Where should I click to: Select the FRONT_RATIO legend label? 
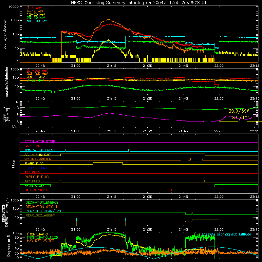point(37,234)
